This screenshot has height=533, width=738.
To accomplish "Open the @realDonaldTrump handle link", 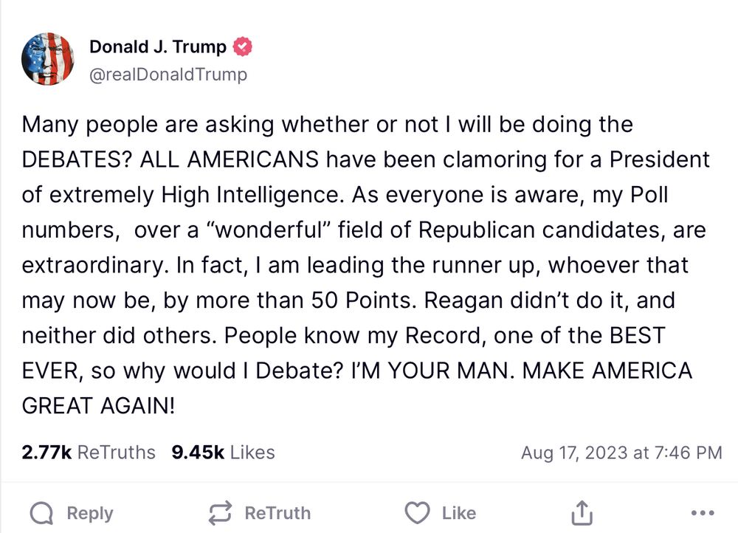I will 168,75.
